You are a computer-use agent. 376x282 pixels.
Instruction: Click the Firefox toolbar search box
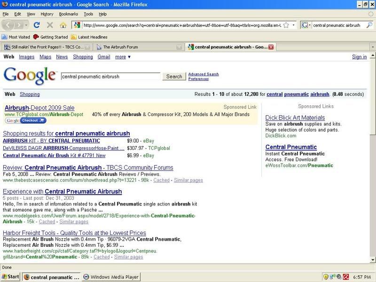338,25
